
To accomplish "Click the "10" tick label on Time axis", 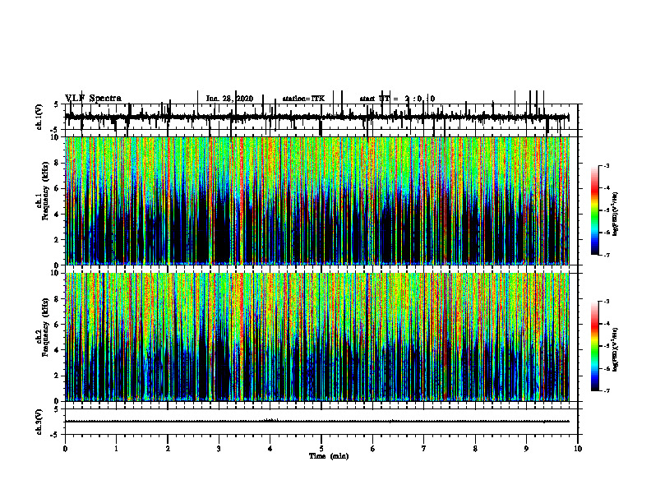I will coord(578,449).
